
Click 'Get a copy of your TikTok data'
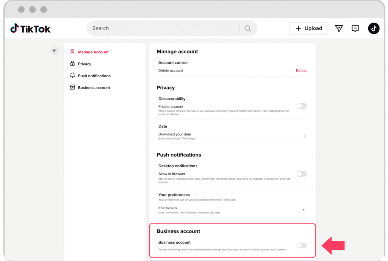click(x=177, y=138)
